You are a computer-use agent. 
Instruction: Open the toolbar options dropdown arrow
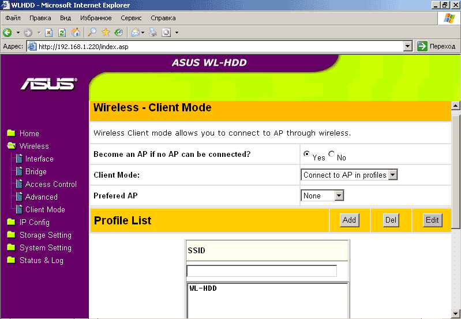(177, 32)
